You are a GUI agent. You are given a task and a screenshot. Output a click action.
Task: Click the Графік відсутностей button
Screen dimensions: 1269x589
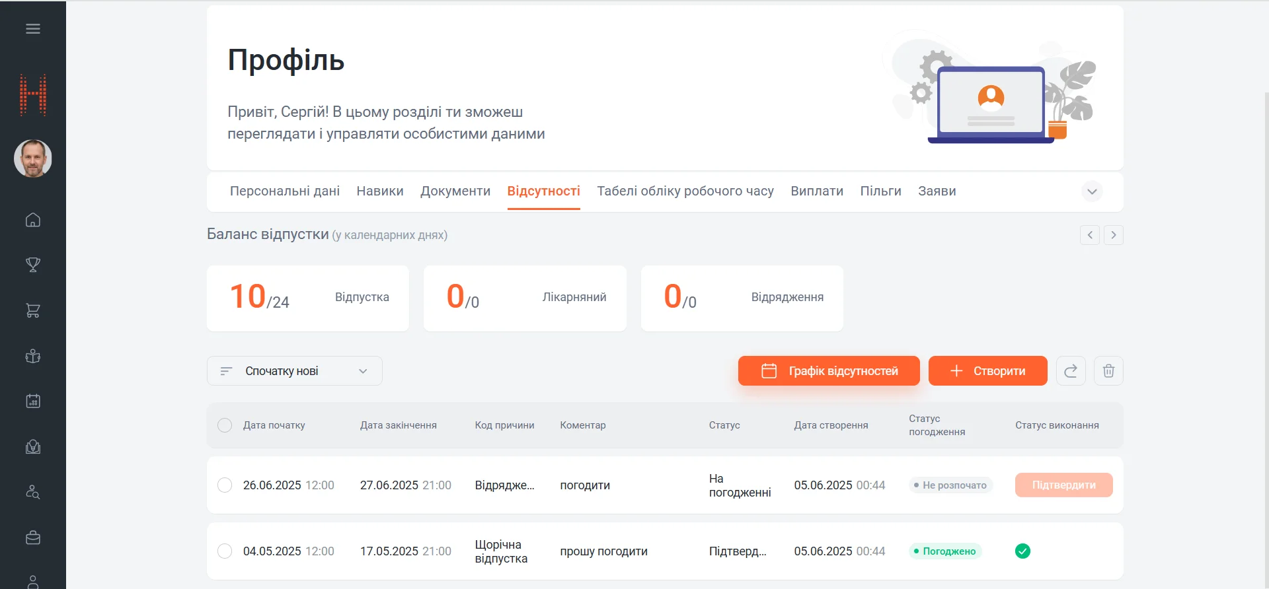(829, 371)
